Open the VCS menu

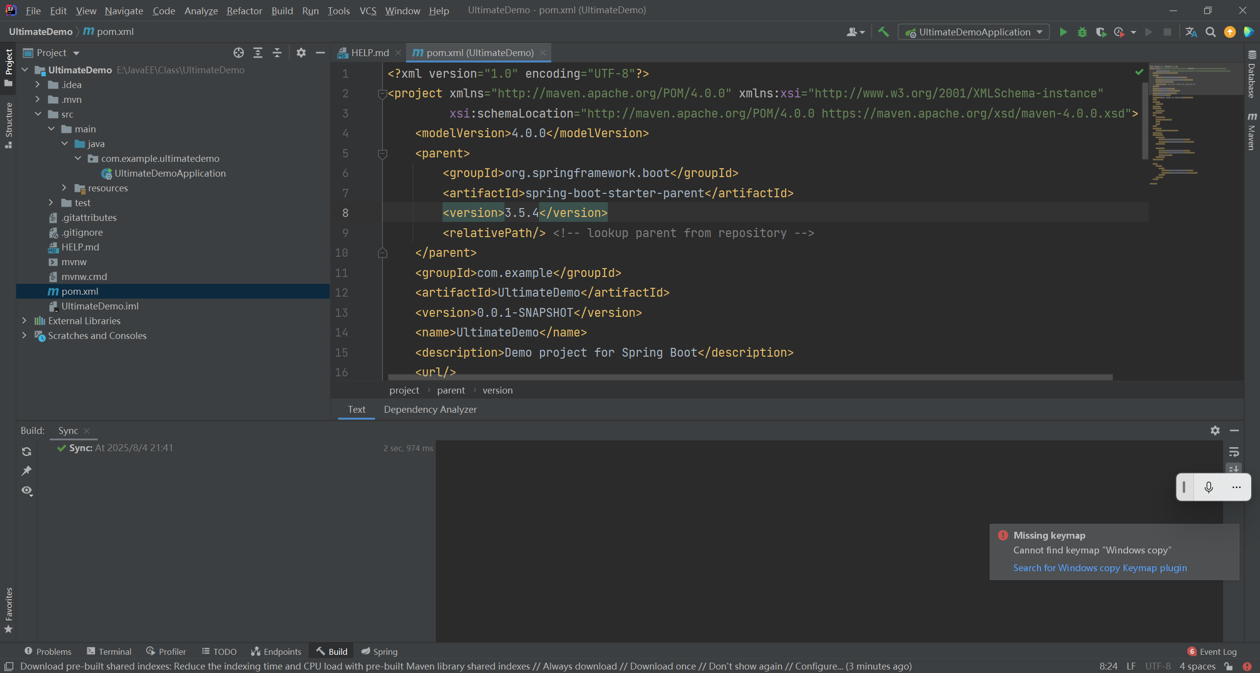368,10
